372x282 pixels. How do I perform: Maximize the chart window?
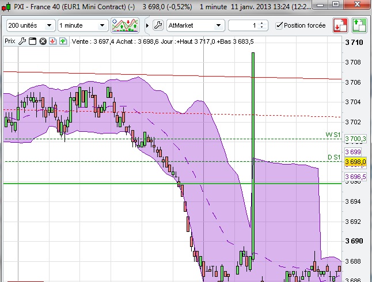pos(336,4)
